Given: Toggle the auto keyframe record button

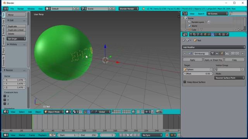Looking at the screenshot, I should (x=167, y=135).
